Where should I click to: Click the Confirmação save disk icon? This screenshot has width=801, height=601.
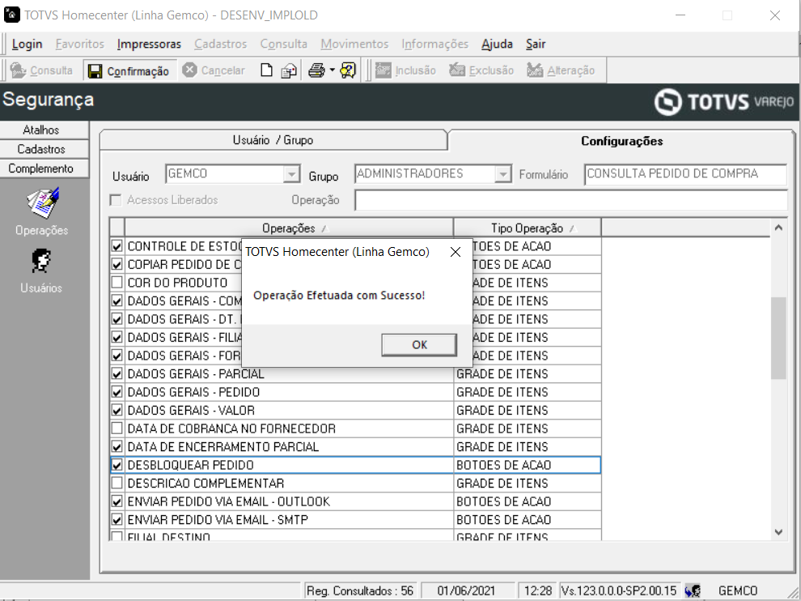pyautogui.click(x=95, y=71)
